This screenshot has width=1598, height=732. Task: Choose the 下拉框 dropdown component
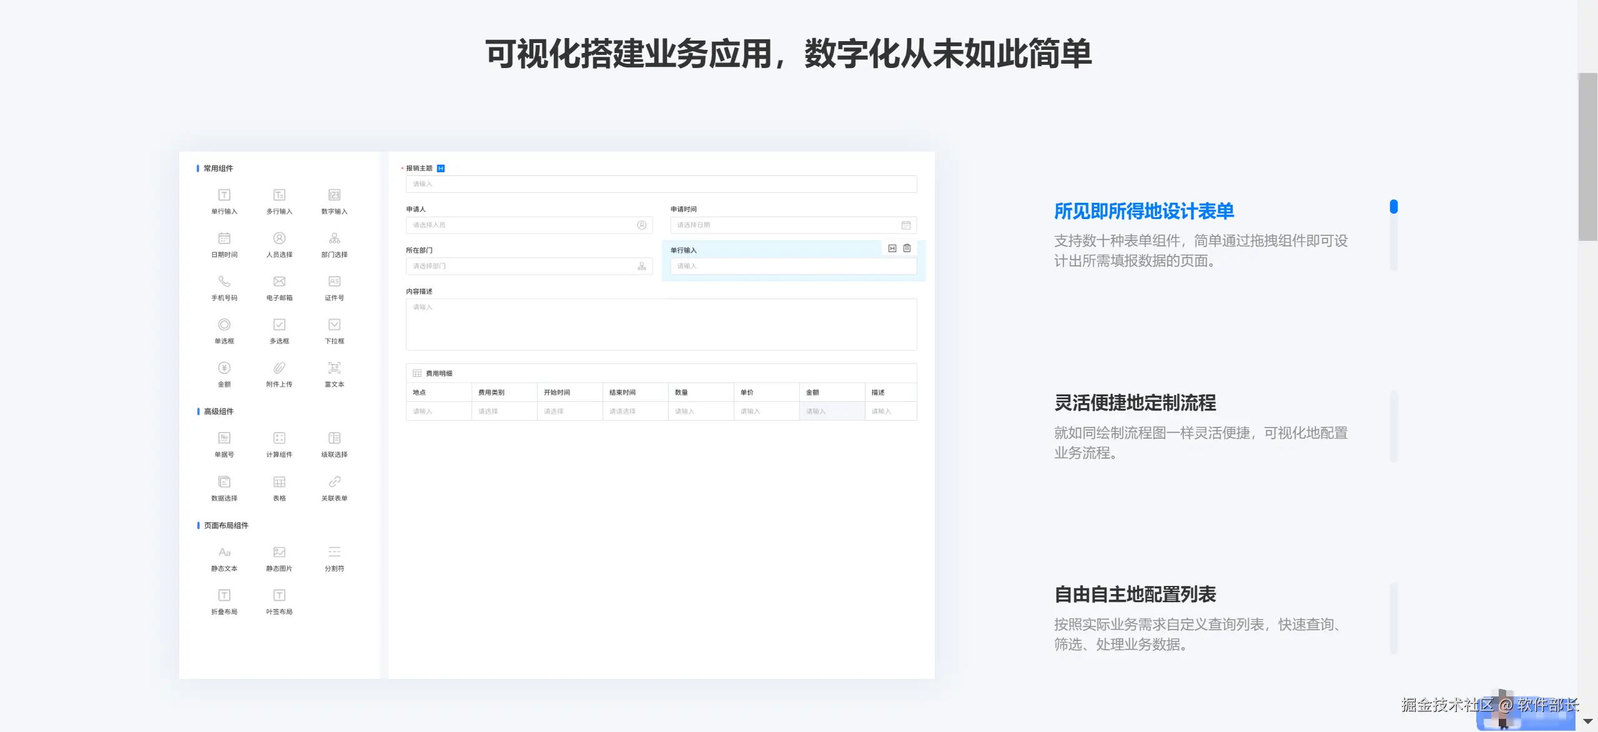pyautogui.click(x=335, y=325)
